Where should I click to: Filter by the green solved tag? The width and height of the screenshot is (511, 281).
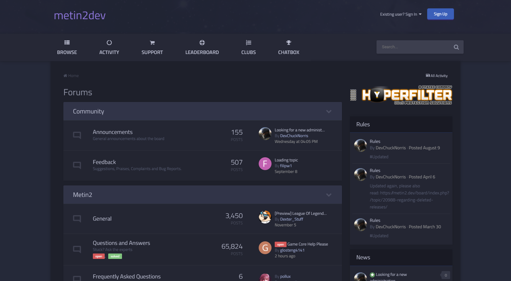115,256
